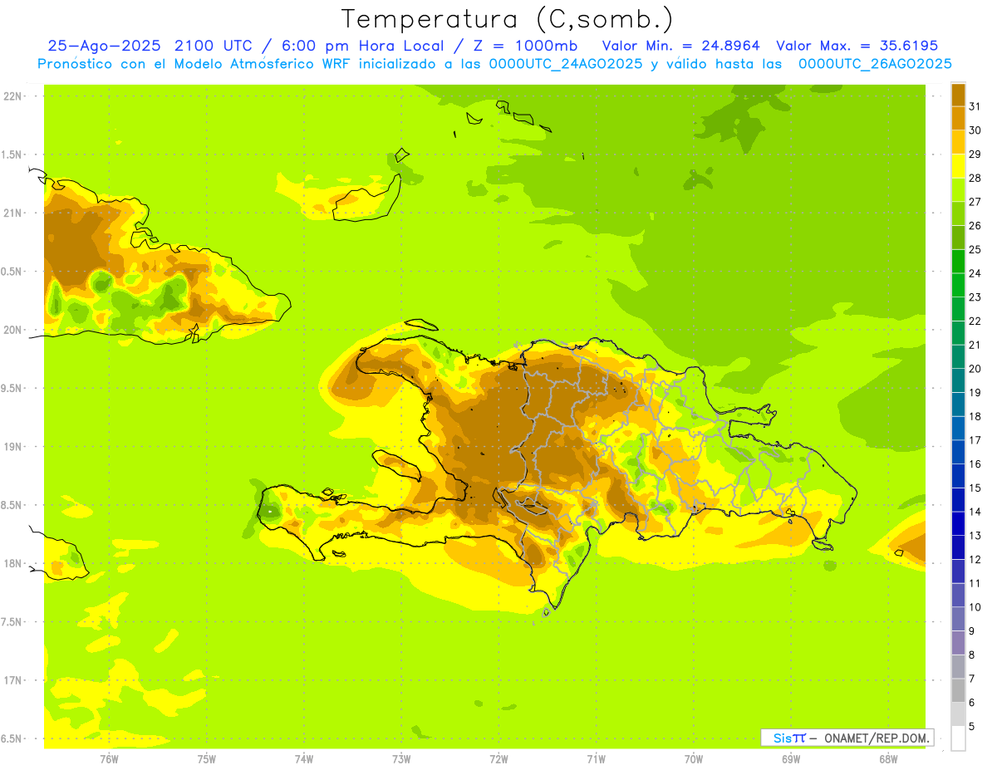Screen dimensions: 997x770
Task: Click the "68W" longitude label
Action: (x=888, y=759)
